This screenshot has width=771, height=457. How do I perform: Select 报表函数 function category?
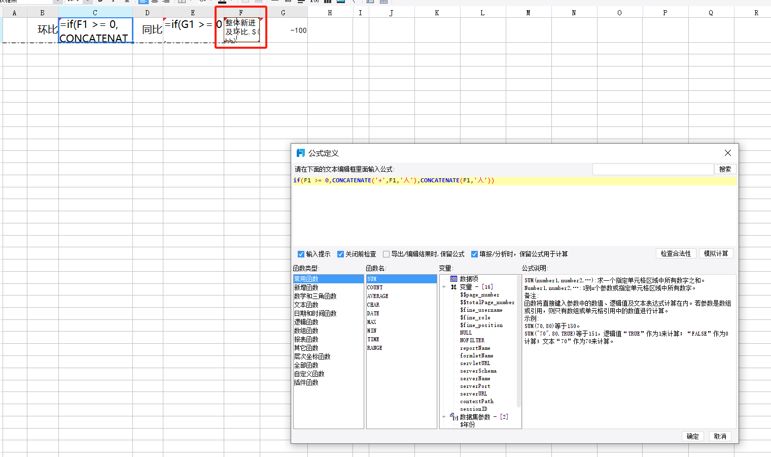[306, 339]
